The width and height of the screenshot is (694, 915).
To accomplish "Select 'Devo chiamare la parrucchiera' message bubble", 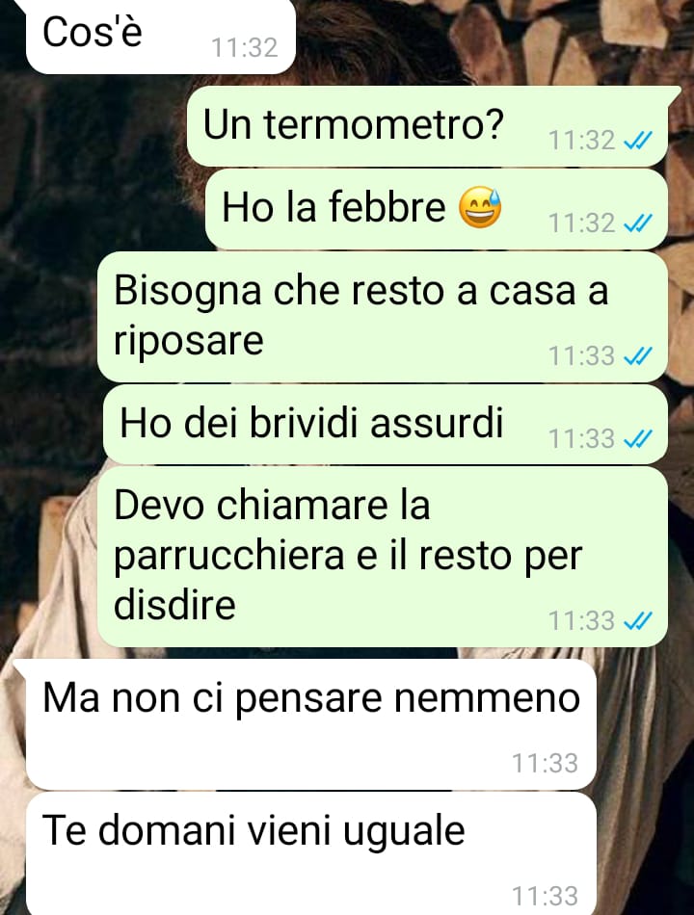I will click(383, 557).
